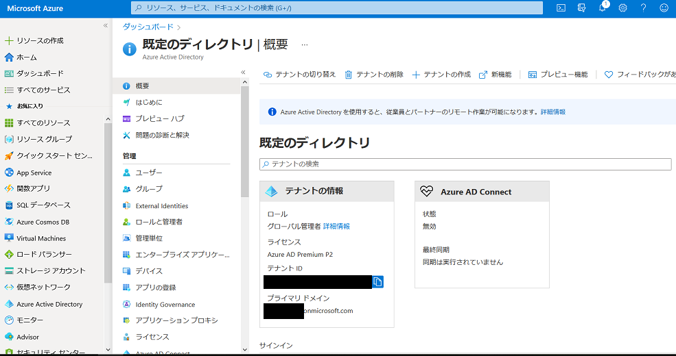676x356 pixels.
Task: Open SQL データベース in sidebar
Action: coord(37,205)
